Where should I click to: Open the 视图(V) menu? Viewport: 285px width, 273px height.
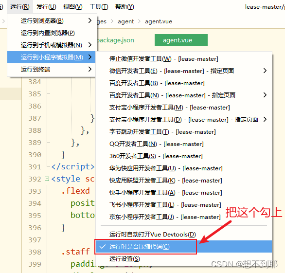coord(72,7)
